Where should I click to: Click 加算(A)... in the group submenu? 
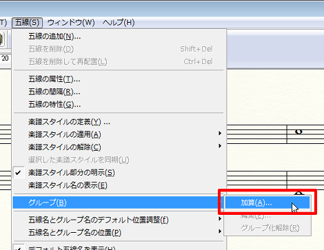(267, 202)
